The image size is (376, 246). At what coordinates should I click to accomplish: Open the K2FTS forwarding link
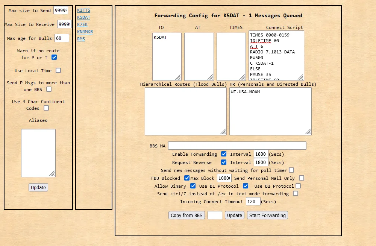(x=84, y=10)
